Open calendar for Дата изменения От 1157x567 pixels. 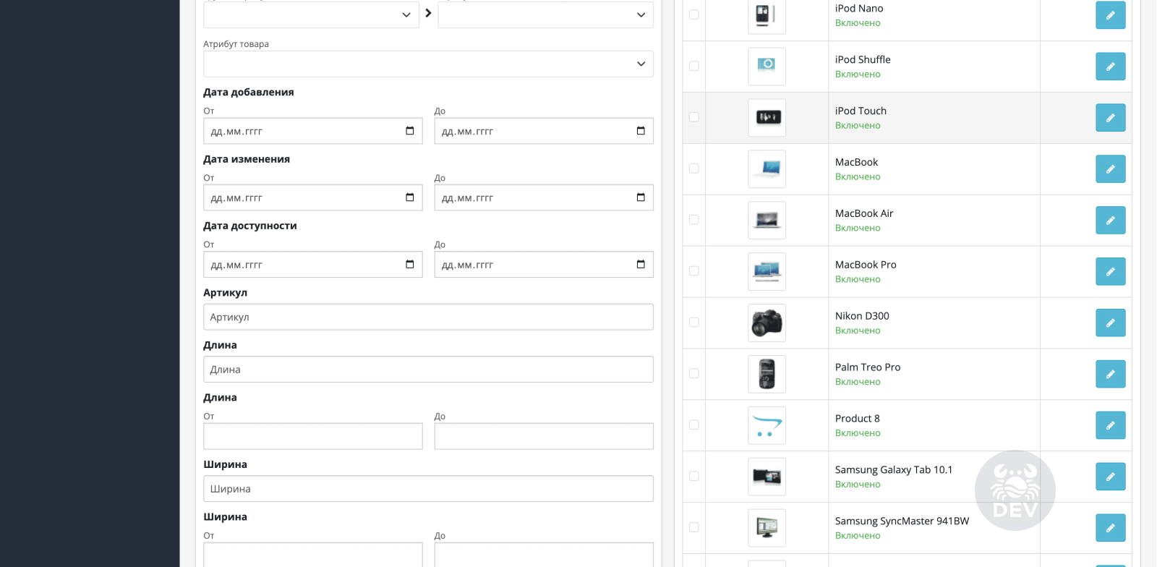click(x=410, y=197)
